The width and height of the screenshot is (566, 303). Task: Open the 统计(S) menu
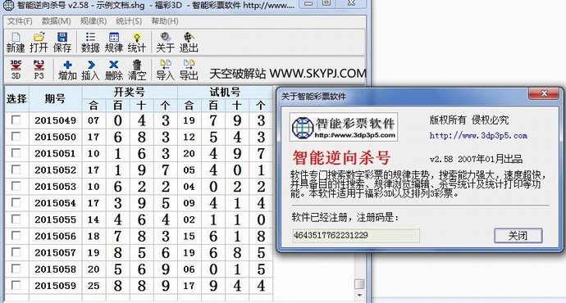click(129, 21)
